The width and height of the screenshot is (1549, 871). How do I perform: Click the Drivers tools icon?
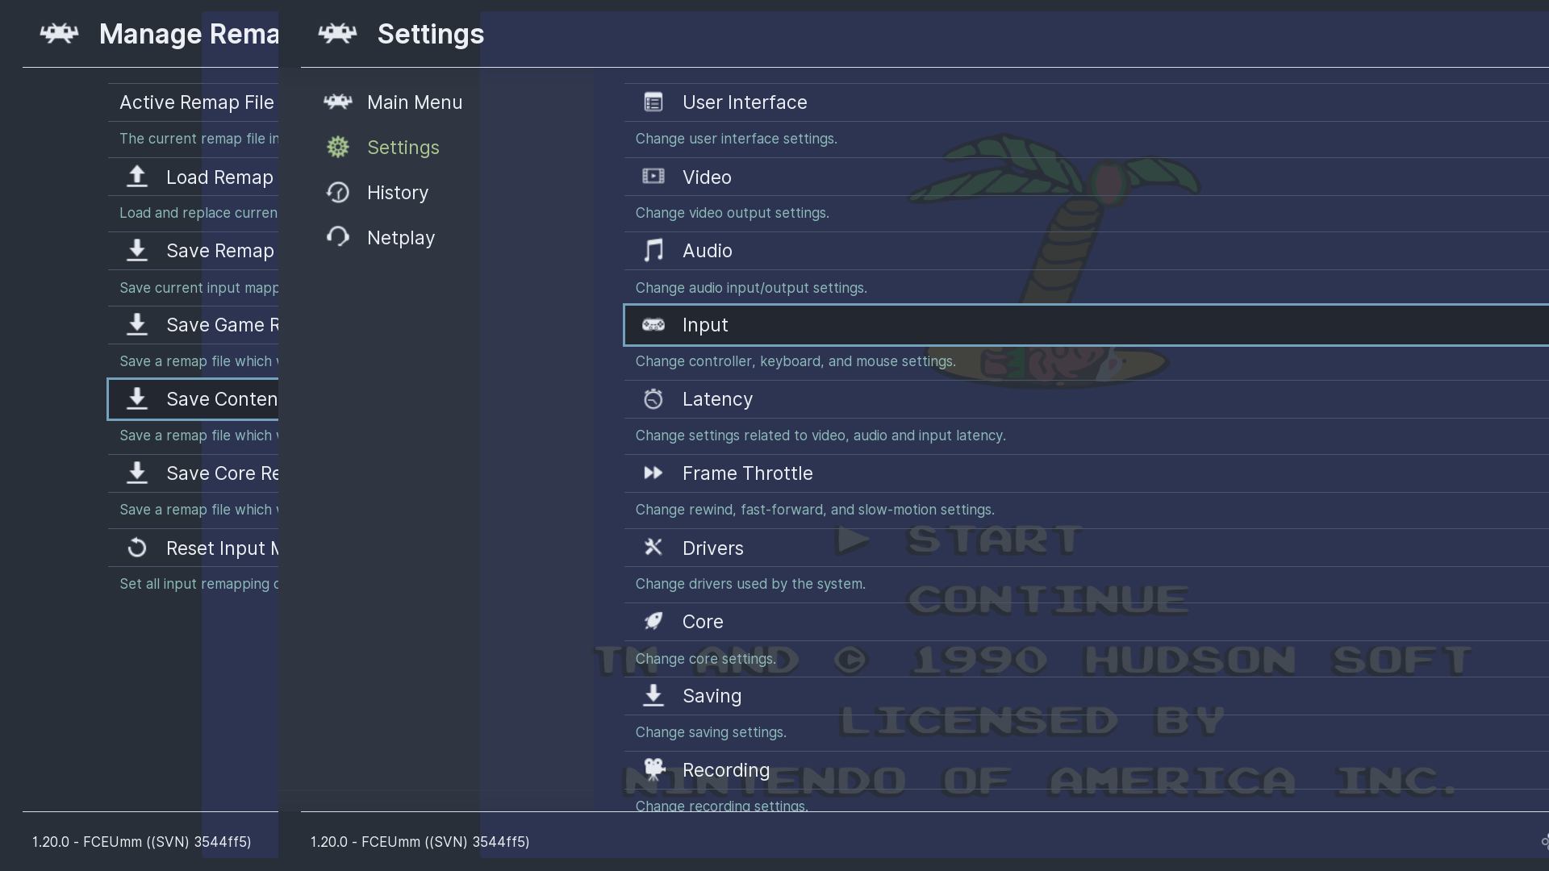[x=653, y=548]
